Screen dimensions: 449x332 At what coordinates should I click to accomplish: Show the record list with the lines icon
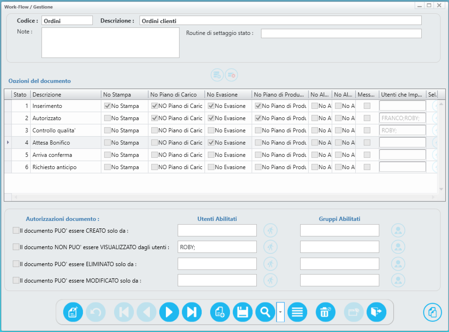coord(297,312)
